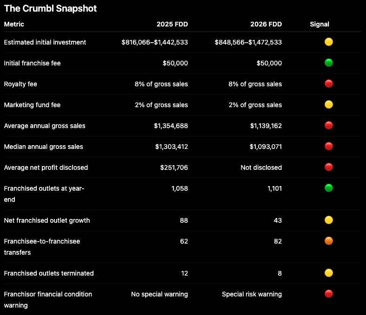Click red signal dot for Median annual gross sales
The image size is (366, 315).
pyautogui.click(x=329, y=147)
